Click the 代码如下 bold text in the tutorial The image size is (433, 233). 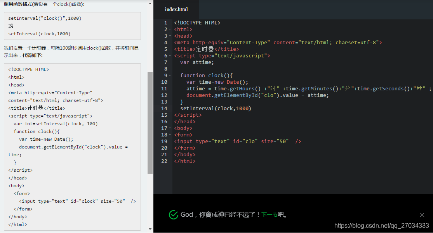[33, 55]
